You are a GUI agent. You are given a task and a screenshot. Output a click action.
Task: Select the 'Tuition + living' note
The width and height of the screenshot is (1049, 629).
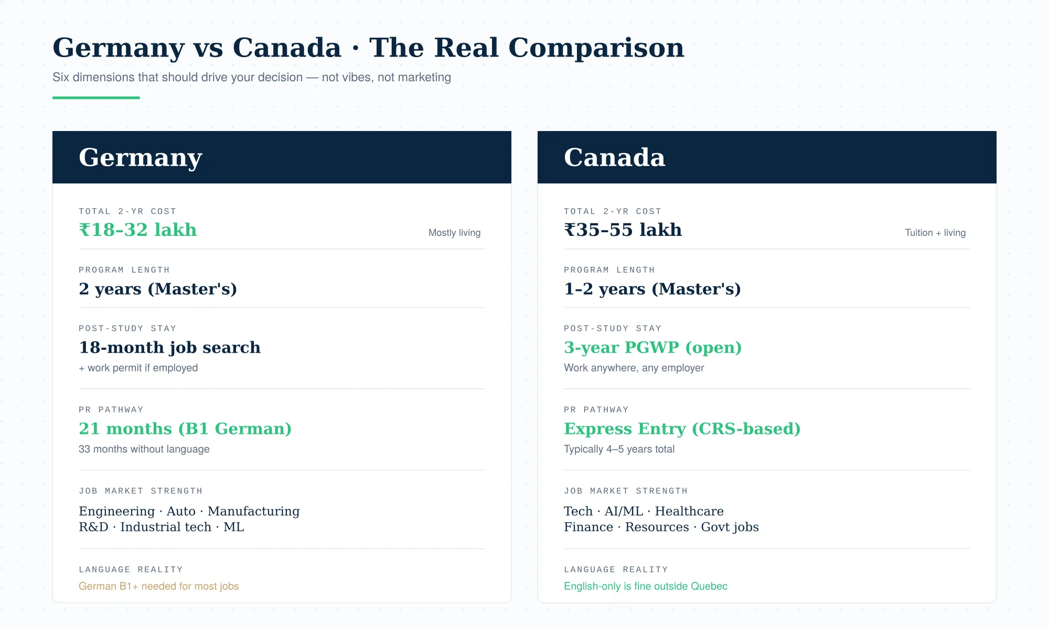(x=935, y=233)
